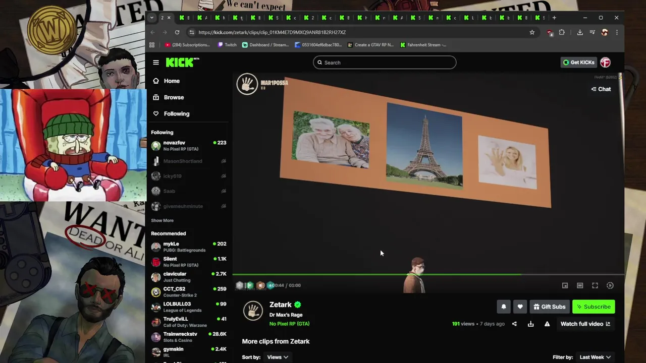Open the Chrome three-dot menu
Image resolution: width=646 pixels, height=363 pixels.
[x=617, y=32]
